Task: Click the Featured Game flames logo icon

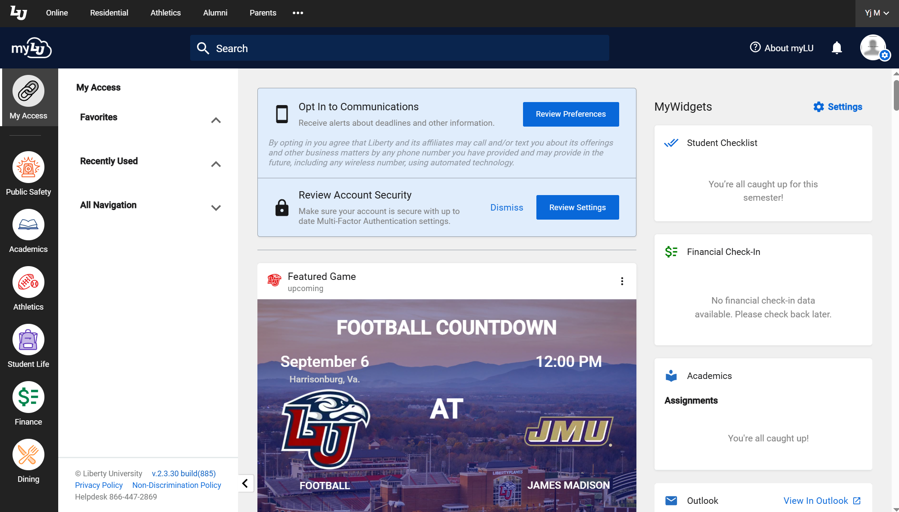Action: 274,280
